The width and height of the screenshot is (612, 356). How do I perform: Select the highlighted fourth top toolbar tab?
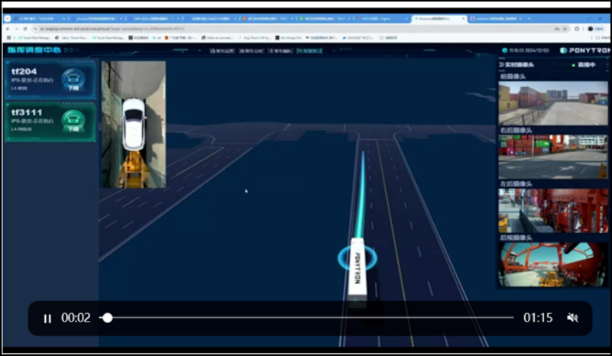tap(311, 50)
